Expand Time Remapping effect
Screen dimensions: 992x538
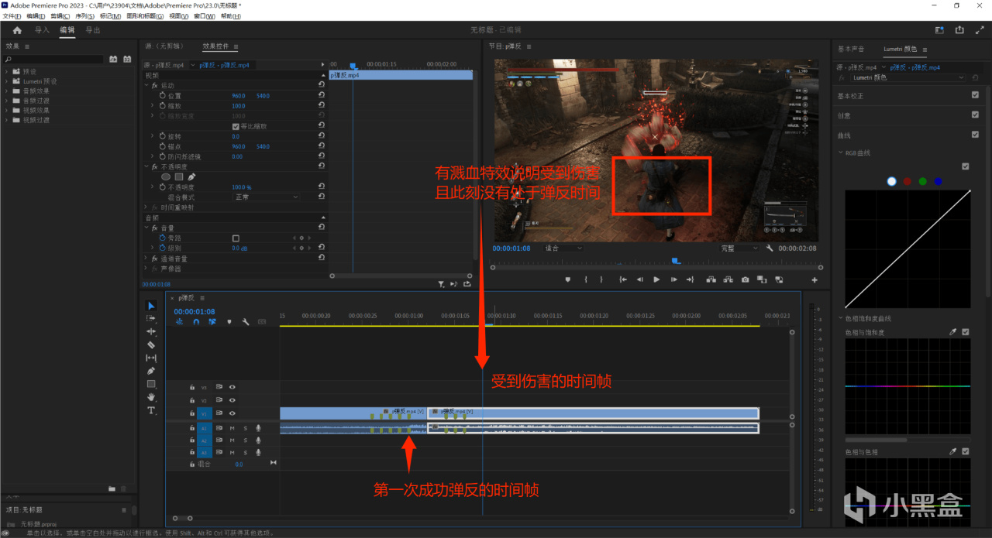[x=146, y=207]
